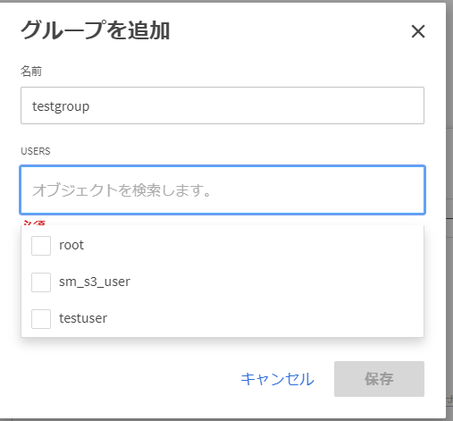Check the testuser checkbox

[x=41, y=319]
